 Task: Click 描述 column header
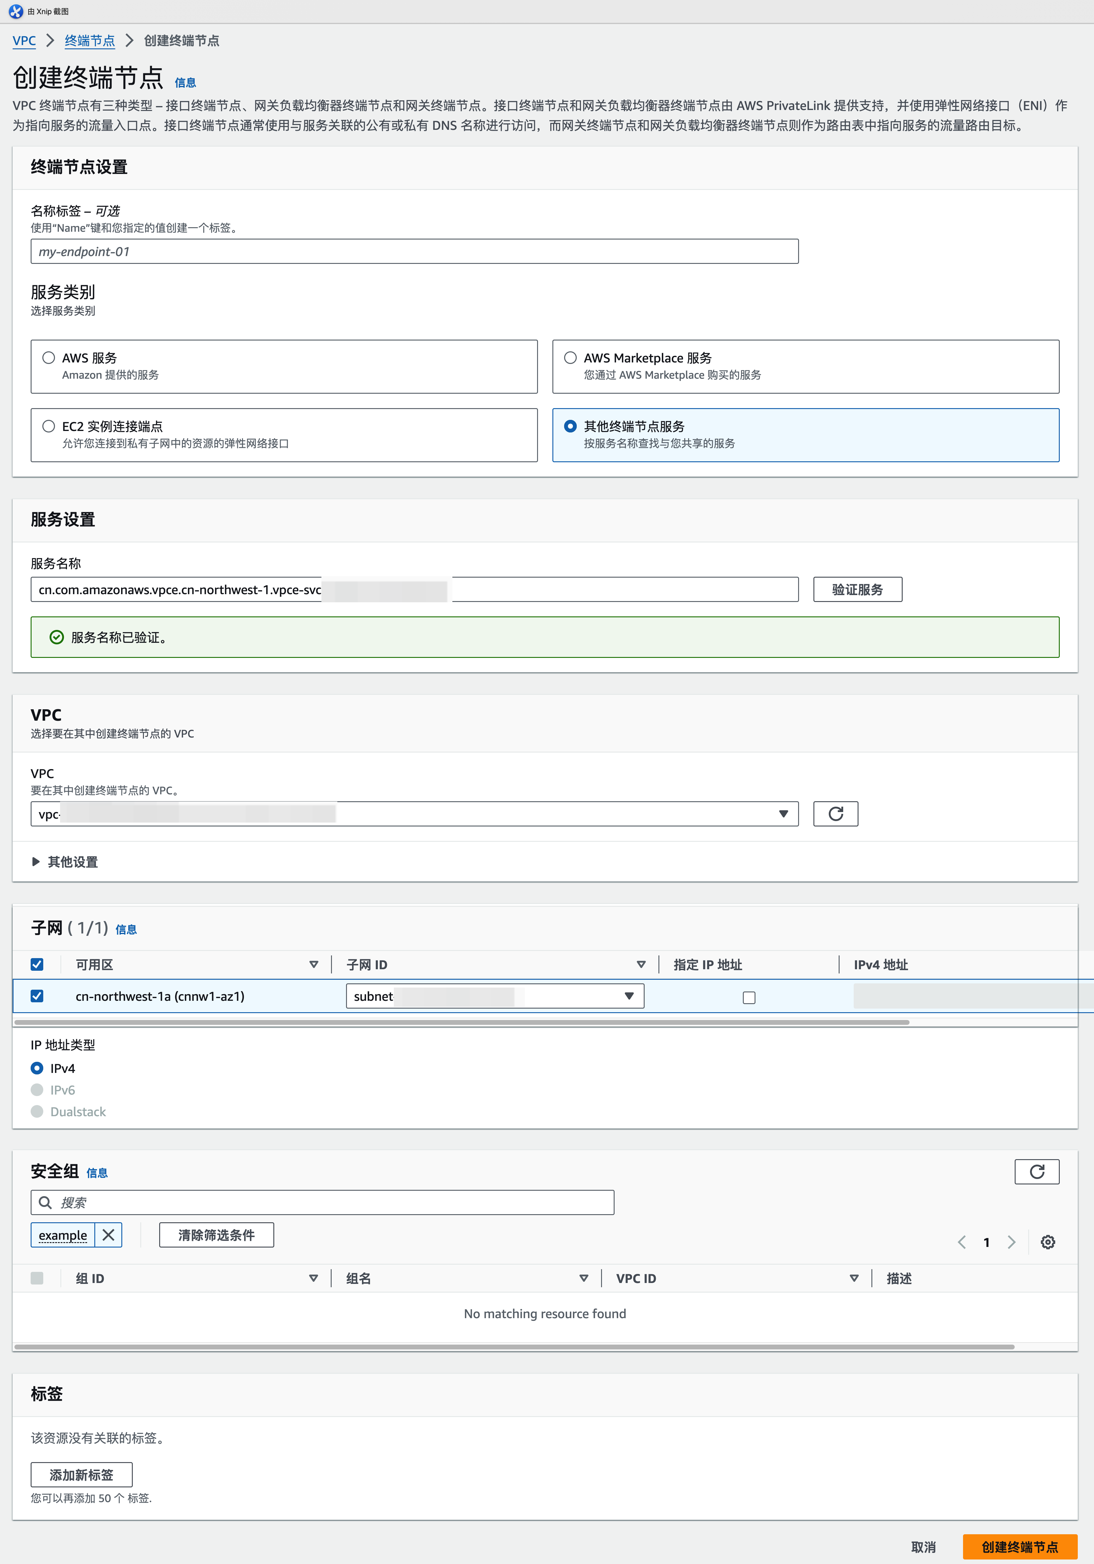coord(899,1278)
